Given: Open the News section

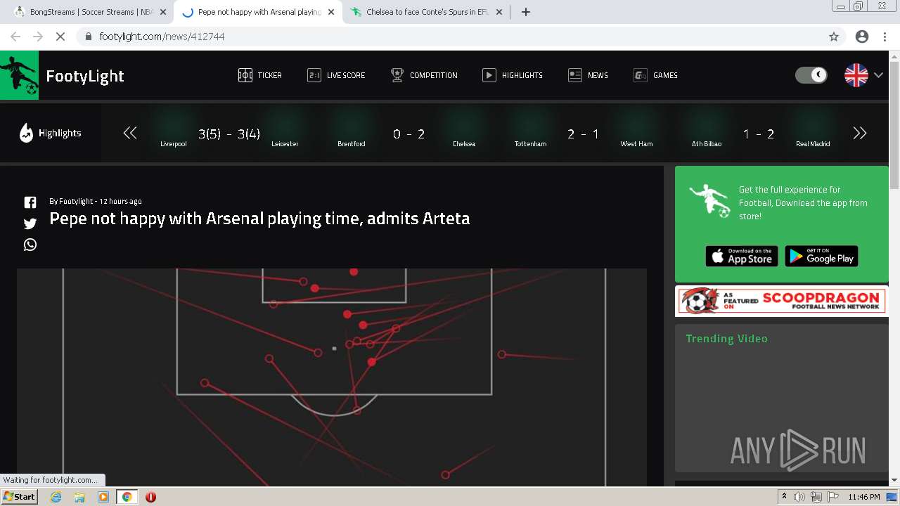Looking at the screenshot, I should (x=588, y=75).
